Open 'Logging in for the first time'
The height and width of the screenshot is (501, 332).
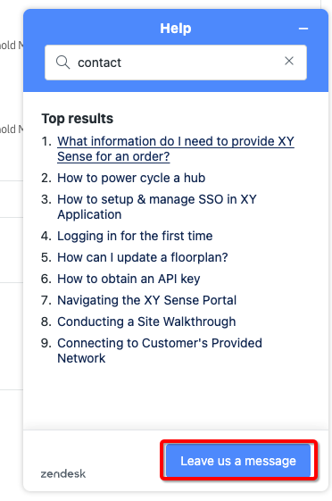click(135, 236)
